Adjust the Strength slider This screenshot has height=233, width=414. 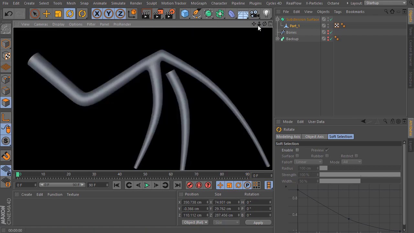point(360,175)
